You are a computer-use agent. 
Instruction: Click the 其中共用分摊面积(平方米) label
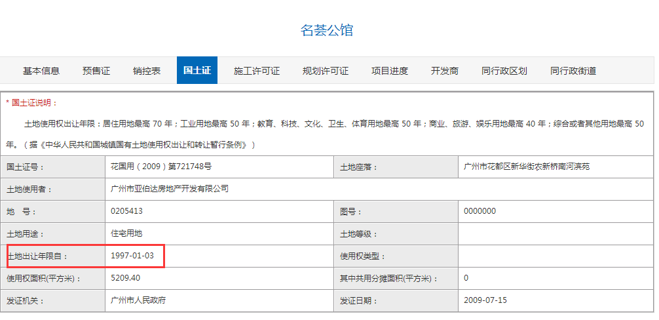point(388,279)
